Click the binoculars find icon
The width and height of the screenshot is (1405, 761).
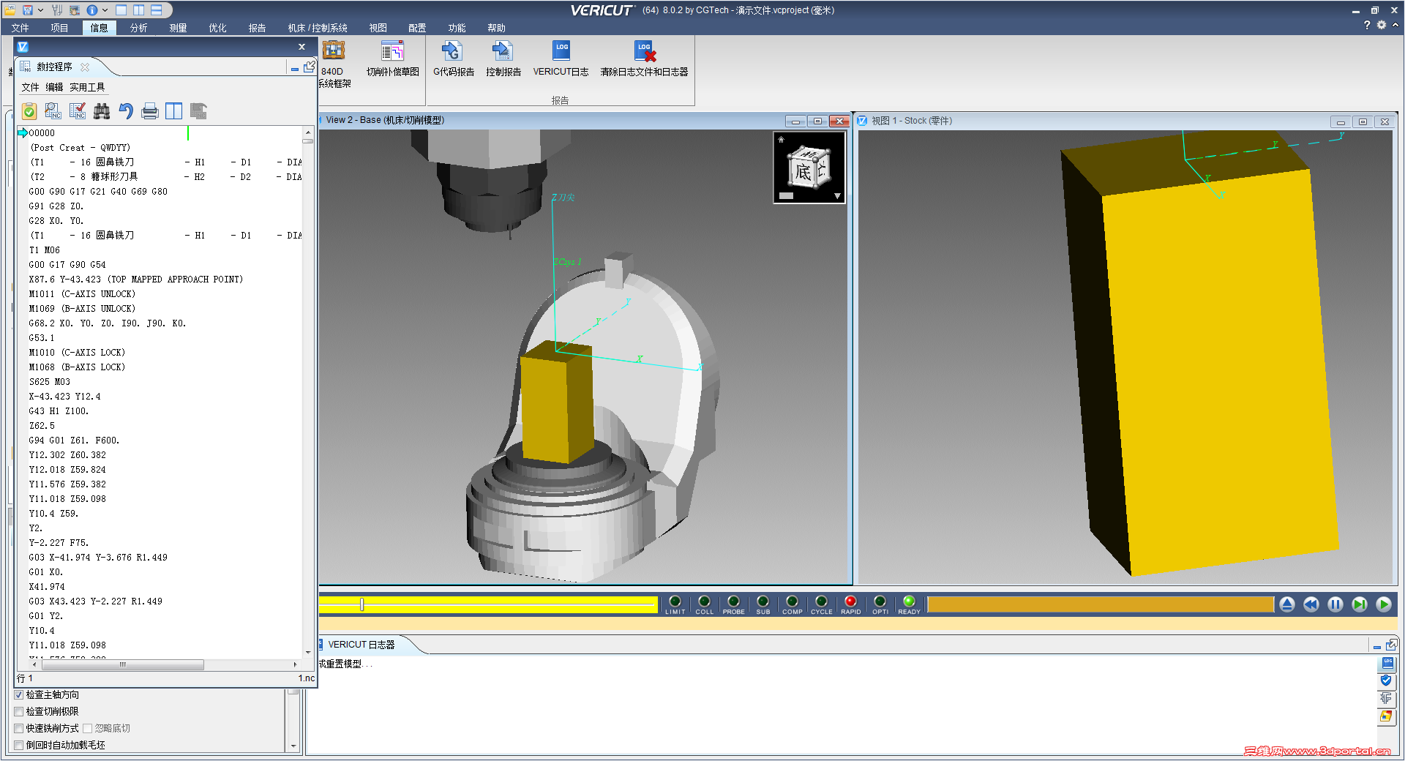click(x=102, y=111)
